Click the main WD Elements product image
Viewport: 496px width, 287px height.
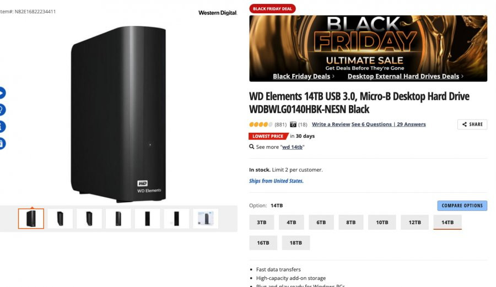tap(118, 114)
